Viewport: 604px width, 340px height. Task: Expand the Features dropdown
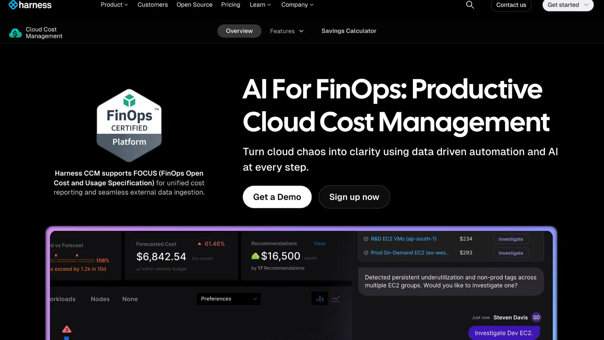pyautogui.click(x=287, y=31)
